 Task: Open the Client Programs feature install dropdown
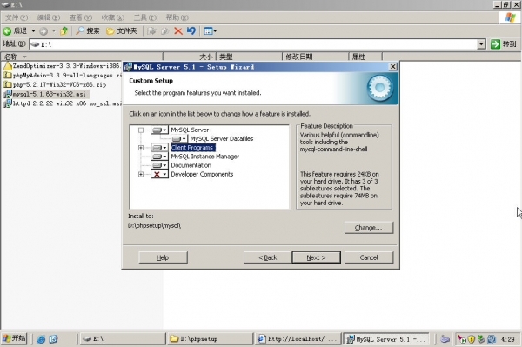[160, 148]
